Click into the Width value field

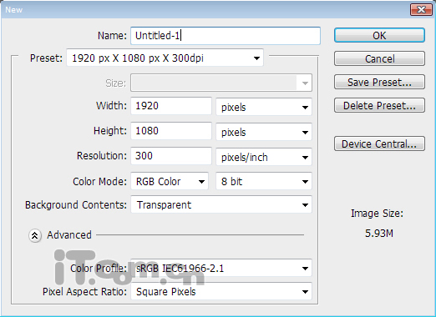coord(171,106)
